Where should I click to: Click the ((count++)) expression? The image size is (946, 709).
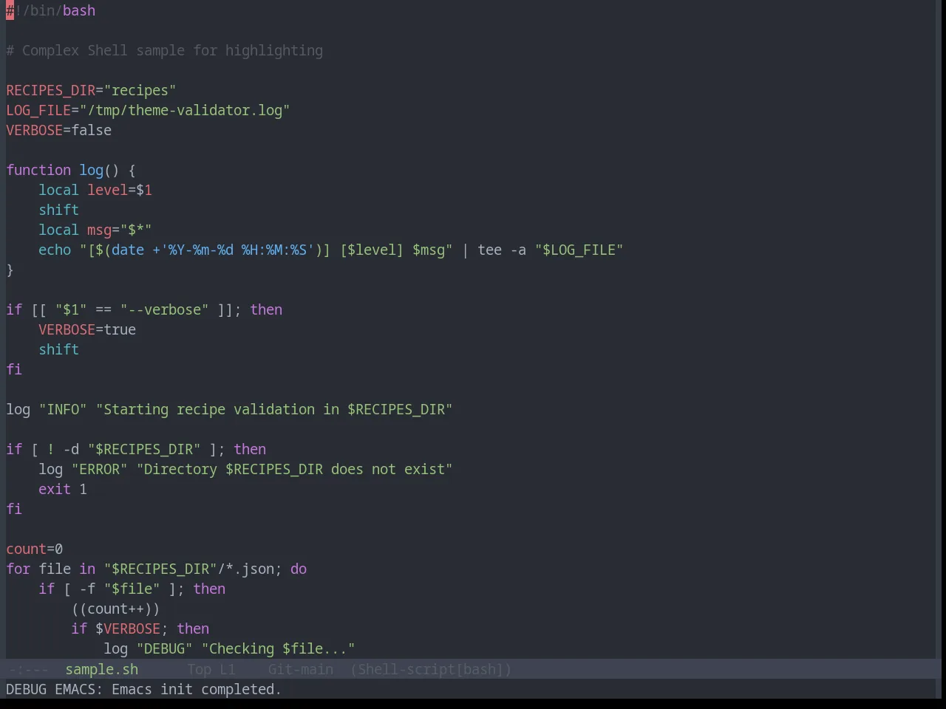(x=115, y=609)
